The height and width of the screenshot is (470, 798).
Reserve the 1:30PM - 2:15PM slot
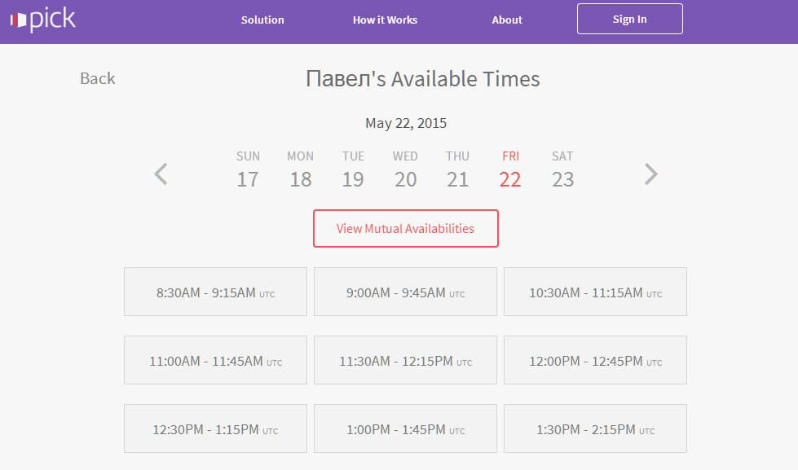[595, 428]
